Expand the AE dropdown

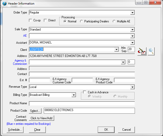click(x=132, y=36)
